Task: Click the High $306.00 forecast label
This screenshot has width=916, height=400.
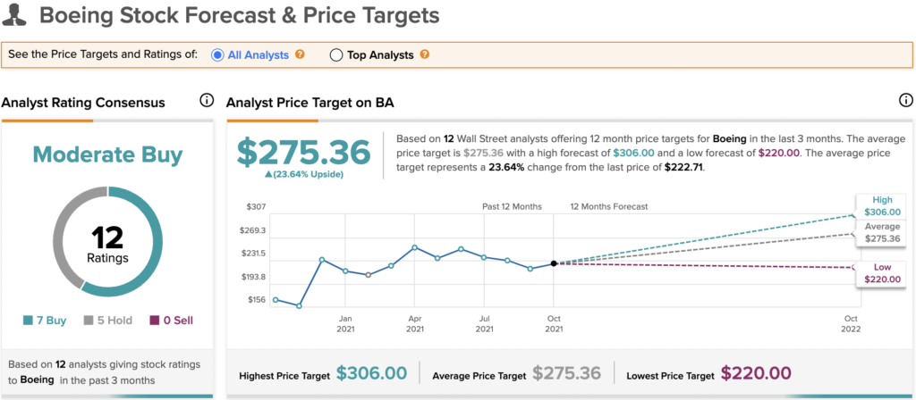Action: pos(882,206)
